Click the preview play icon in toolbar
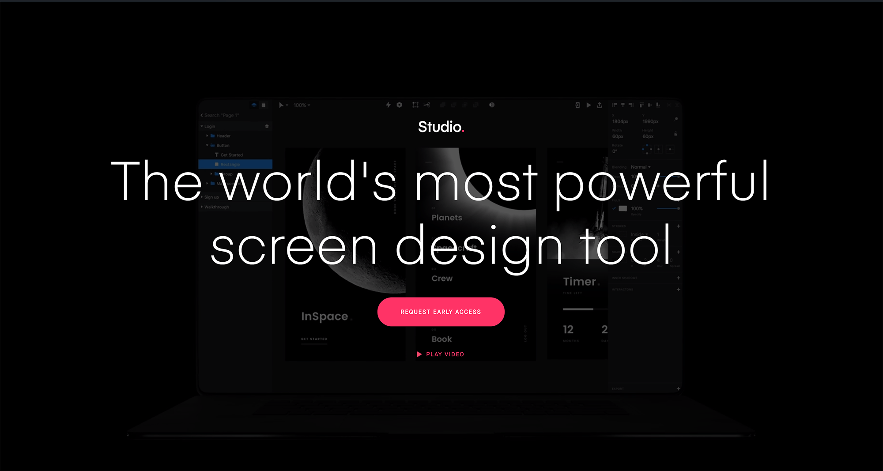 click(589, 105)
